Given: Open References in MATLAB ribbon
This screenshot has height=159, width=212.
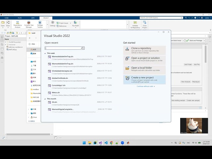Looking at the screenshot, I should (x=62, y=26).
